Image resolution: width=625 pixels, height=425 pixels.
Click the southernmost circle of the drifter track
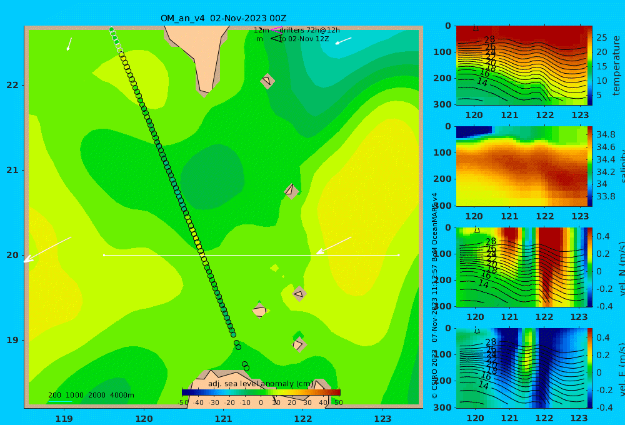point(247,368)
